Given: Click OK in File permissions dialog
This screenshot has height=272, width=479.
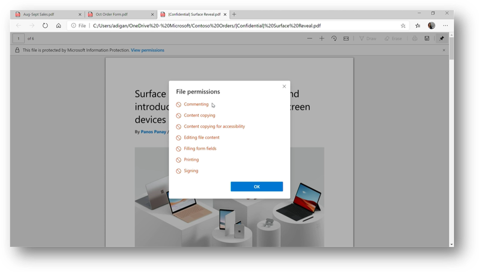Looking at the screenshot, I should tap(257, 187).
